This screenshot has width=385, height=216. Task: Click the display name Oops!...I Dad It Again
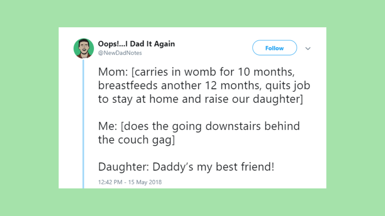[x=136, y=44]
